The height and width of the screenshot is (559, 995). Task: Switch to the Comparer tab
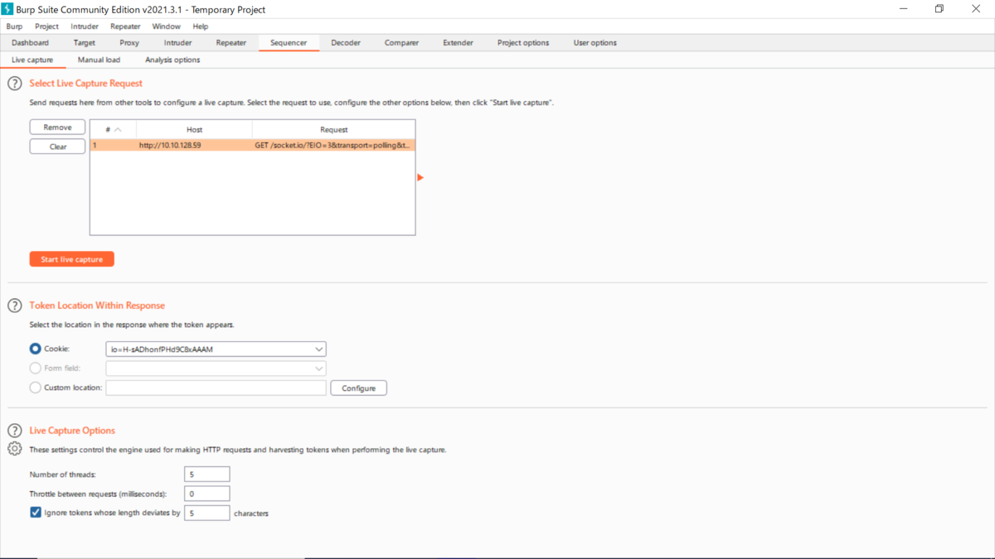(401, 43)
